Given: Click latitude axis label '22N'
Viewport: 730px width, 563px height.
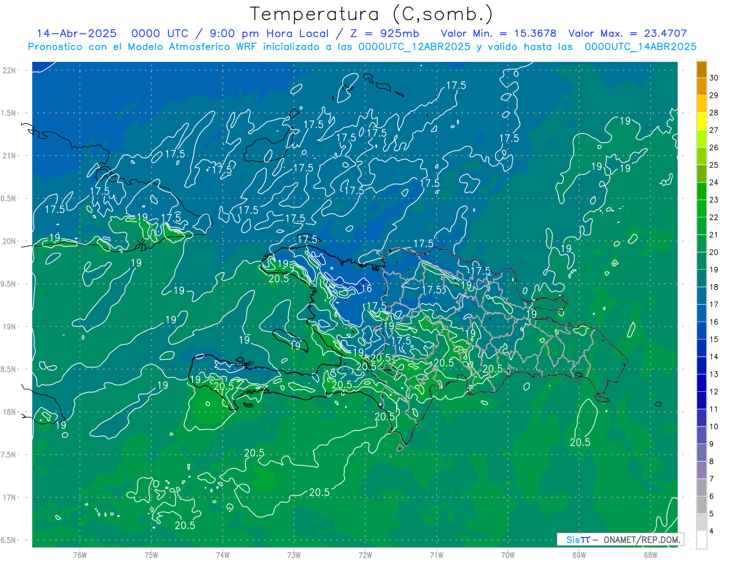Looking at the screenshot, I should [x=10, y=70].
